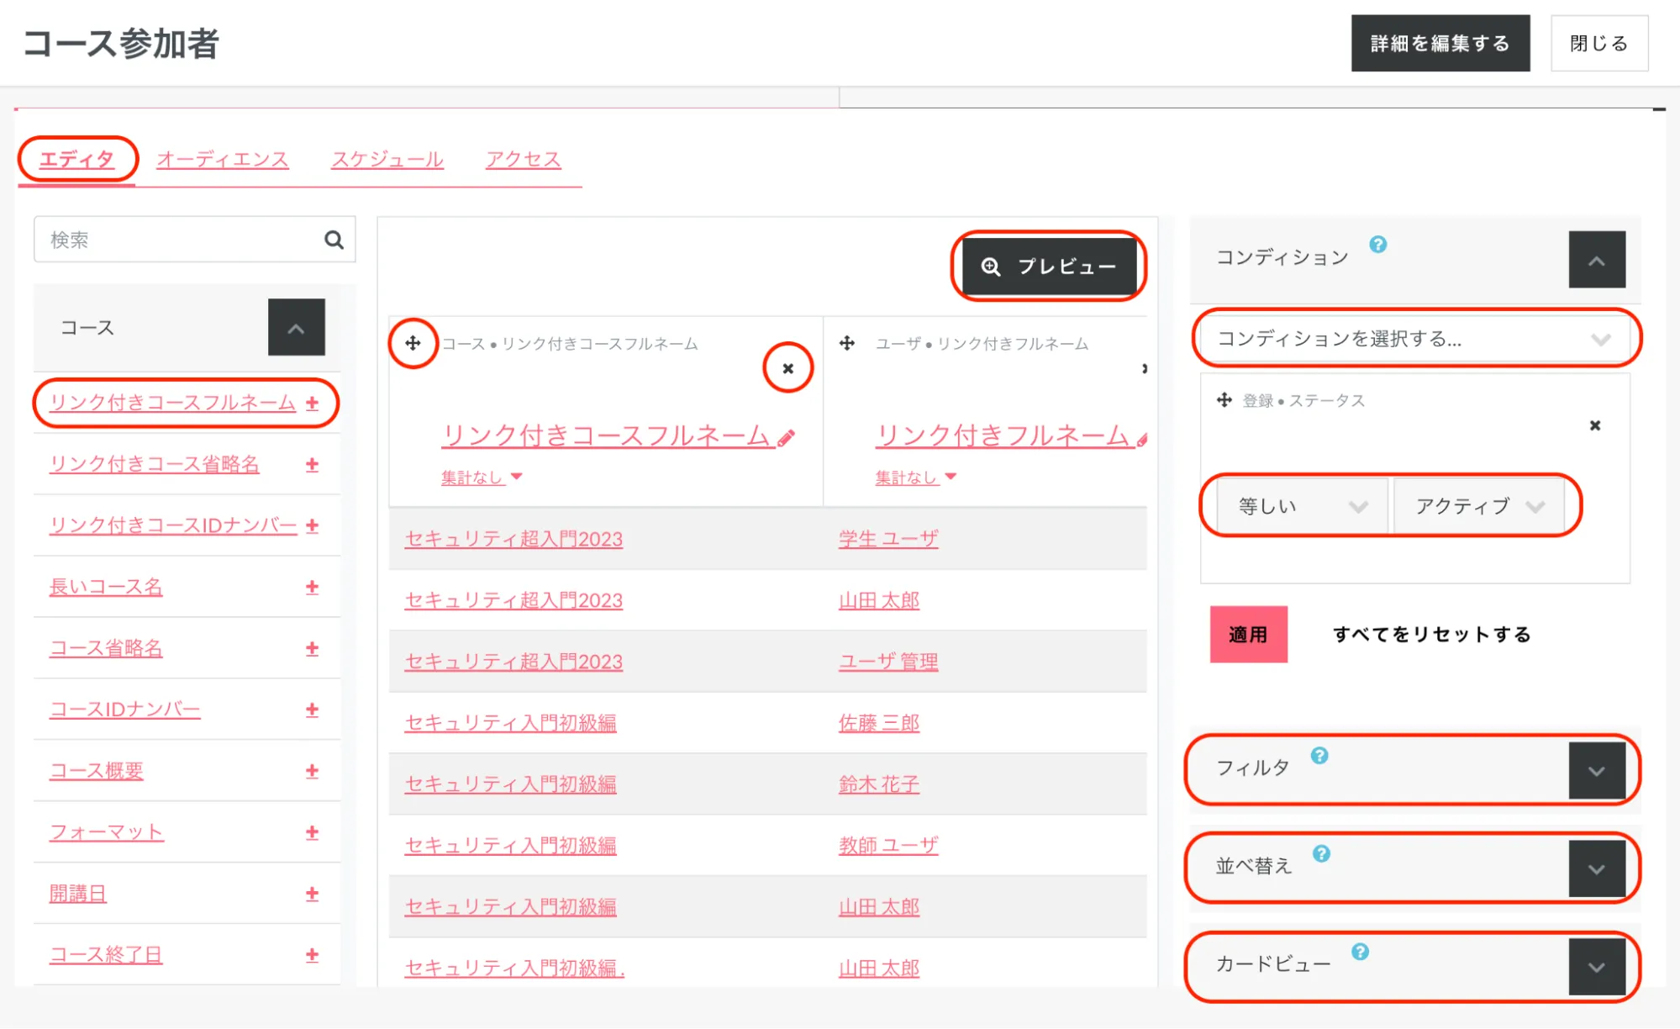Click the search magnifier icon
Viewport: 1680px width, 1029px height.
(334, 240)
